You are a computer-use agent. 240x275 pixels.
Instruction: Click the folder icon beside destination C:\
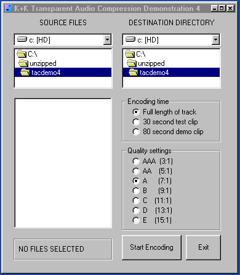pyautogui.click(x=130, y=54)
